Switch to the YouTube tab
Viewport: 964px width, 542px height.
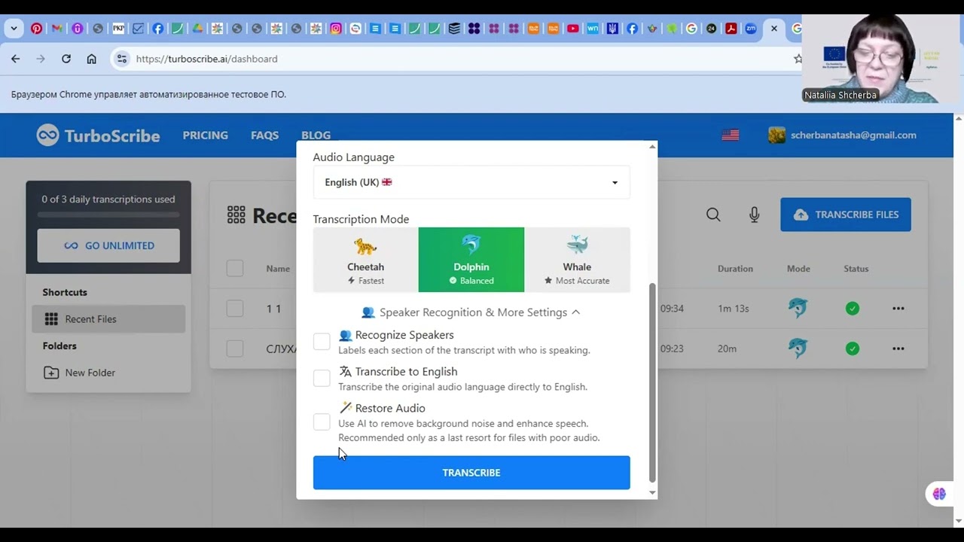point(573,29)
